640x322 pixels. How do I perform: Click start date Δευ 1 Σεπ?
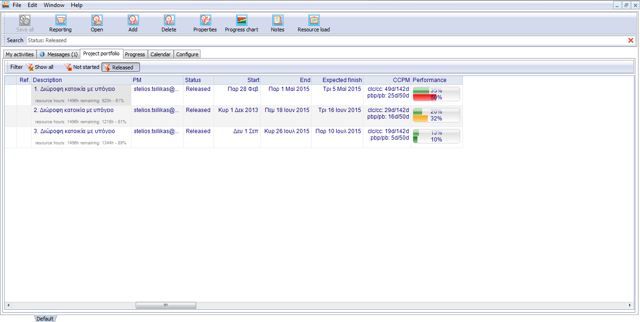246,131
